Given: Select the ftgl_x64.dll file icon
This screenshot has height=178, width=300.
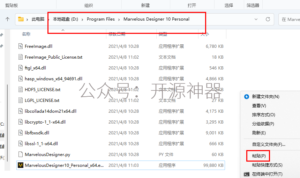Looking at the screenshot, I should (x=21, y=68).
